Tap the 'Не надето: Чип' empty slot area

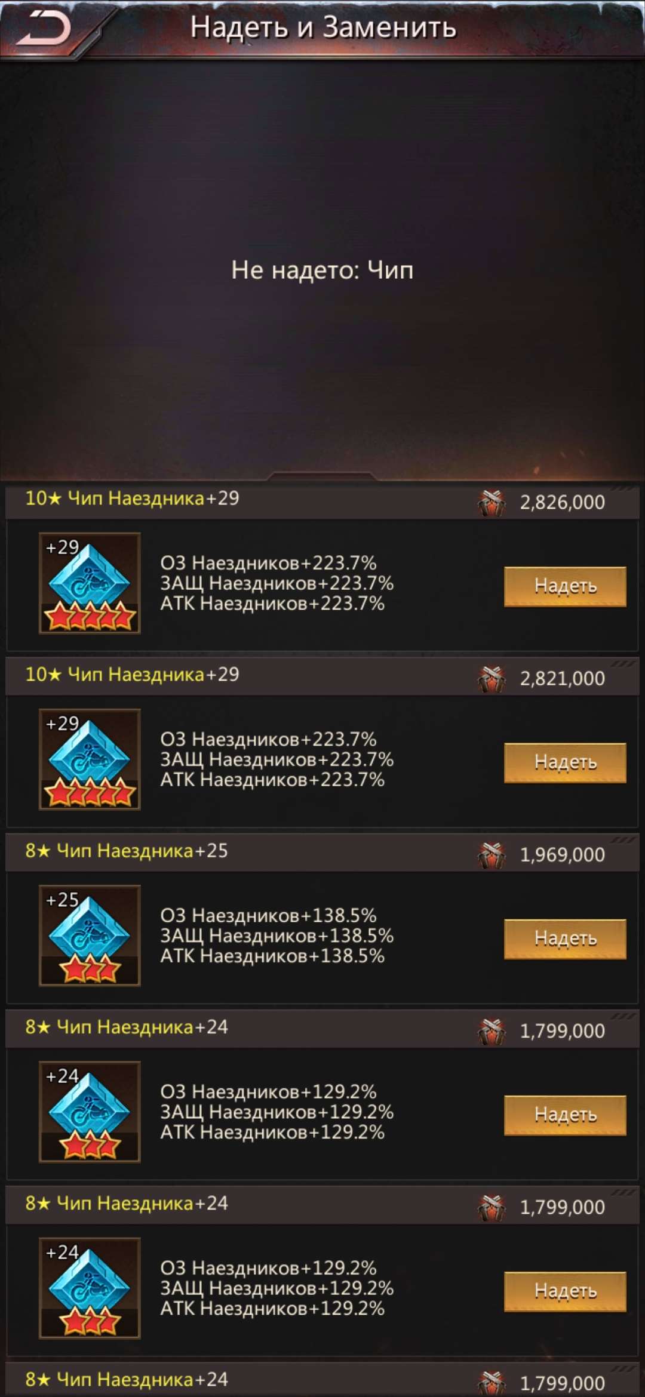pos(322,270)
